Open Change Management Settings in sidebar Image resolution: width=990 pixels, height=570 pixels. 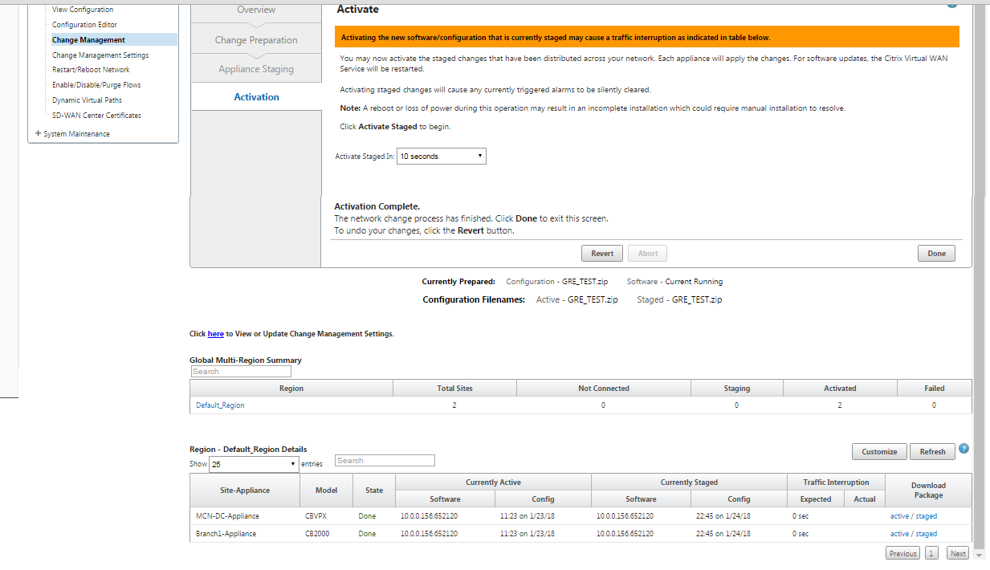click(x=100, y=55)
